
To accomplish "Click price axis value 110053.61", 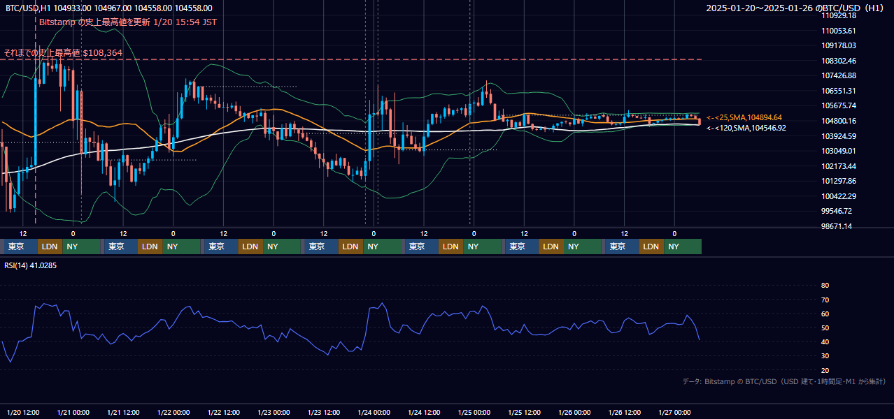I will [x=838, y=31].
